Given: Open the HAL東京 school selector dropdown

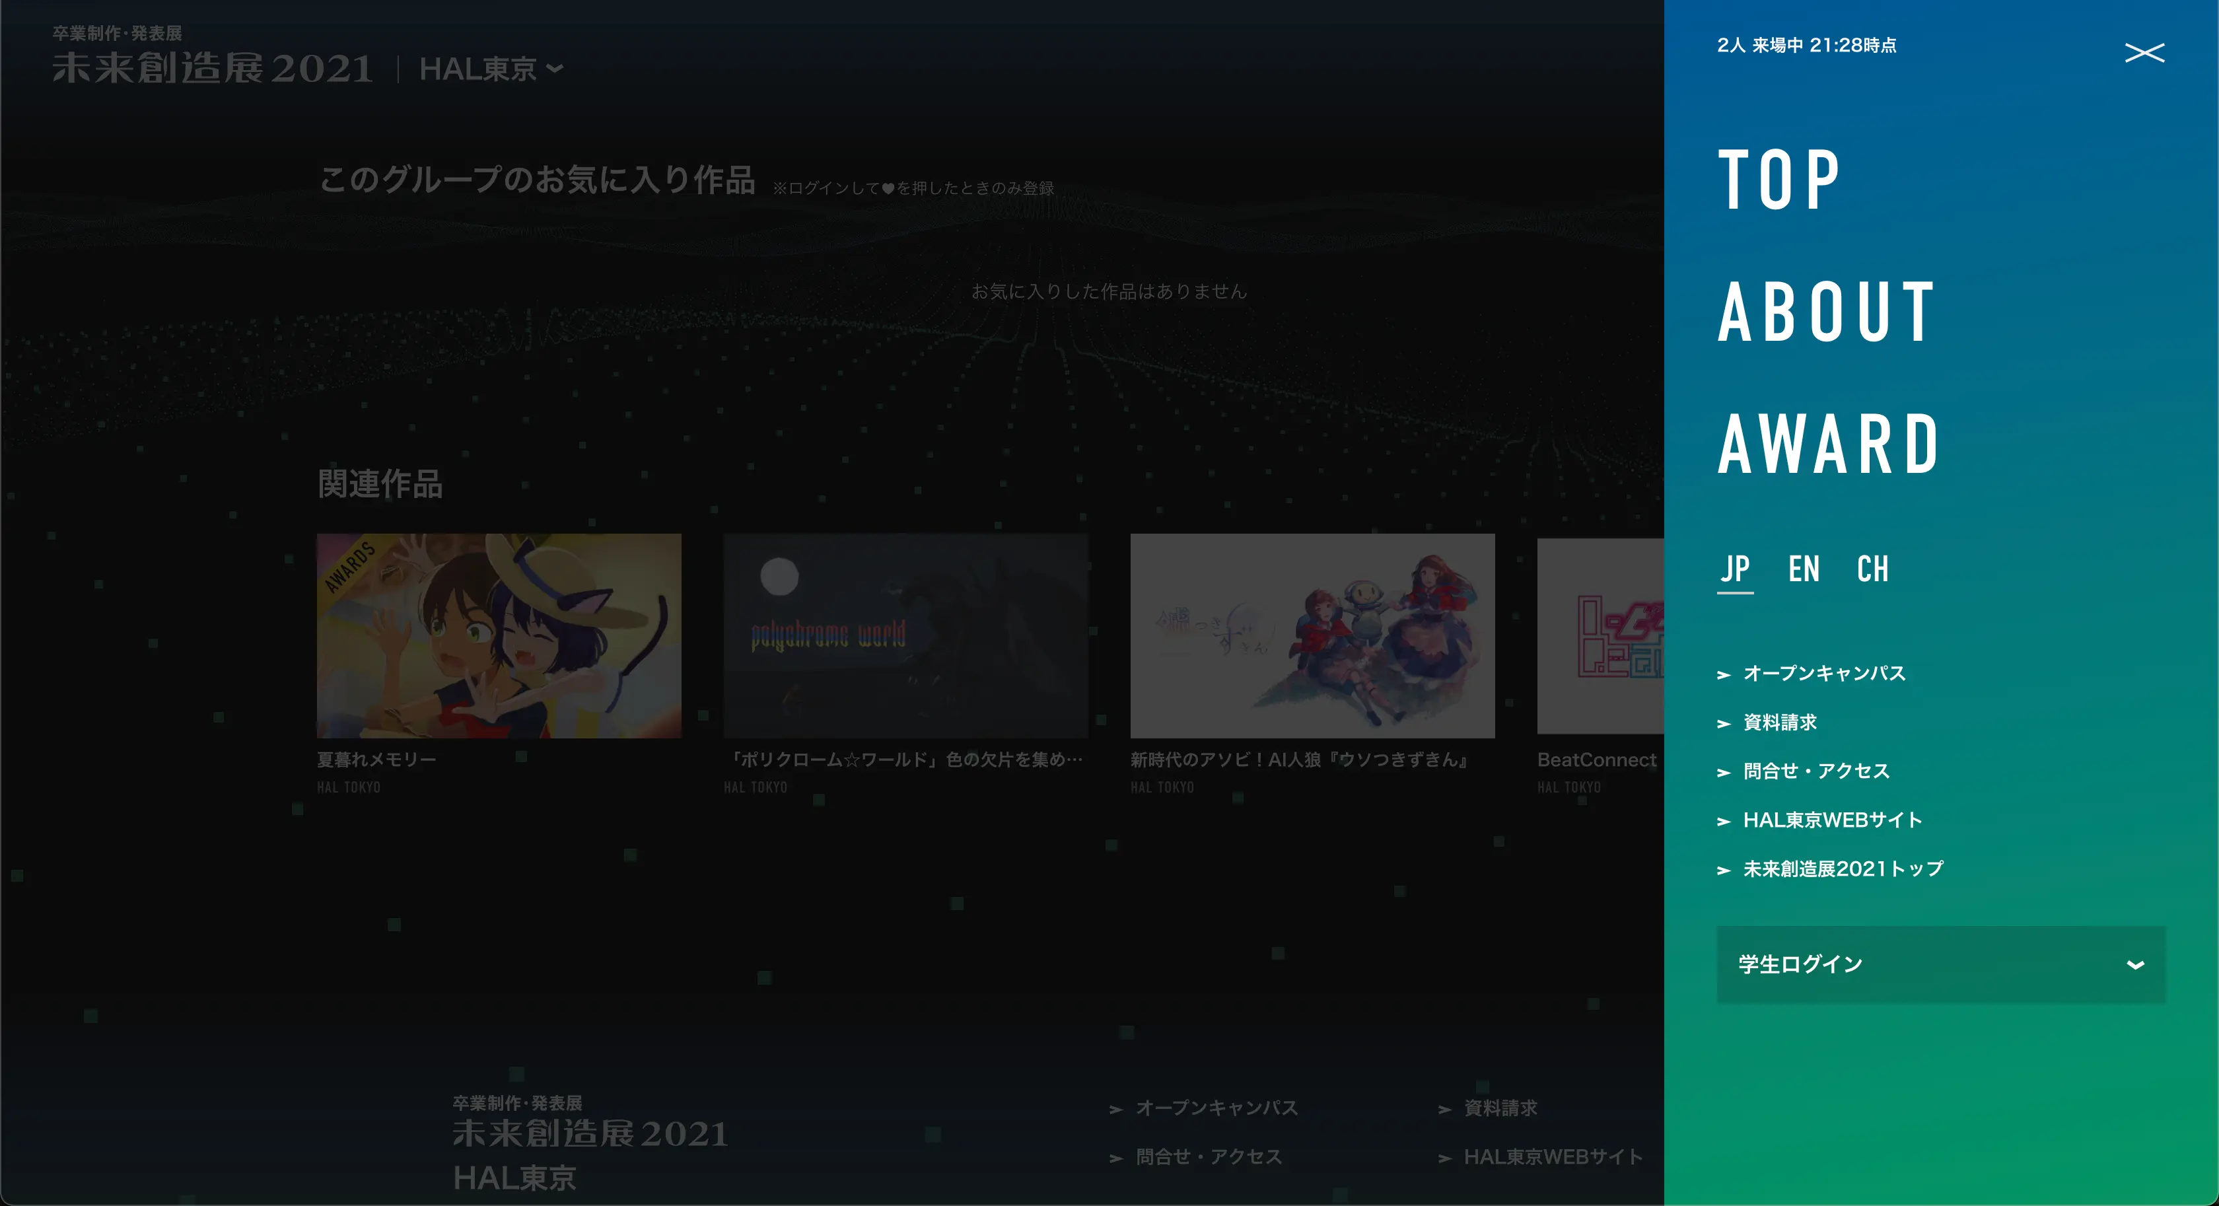Looking at the screenshot, I should (491, 69).
